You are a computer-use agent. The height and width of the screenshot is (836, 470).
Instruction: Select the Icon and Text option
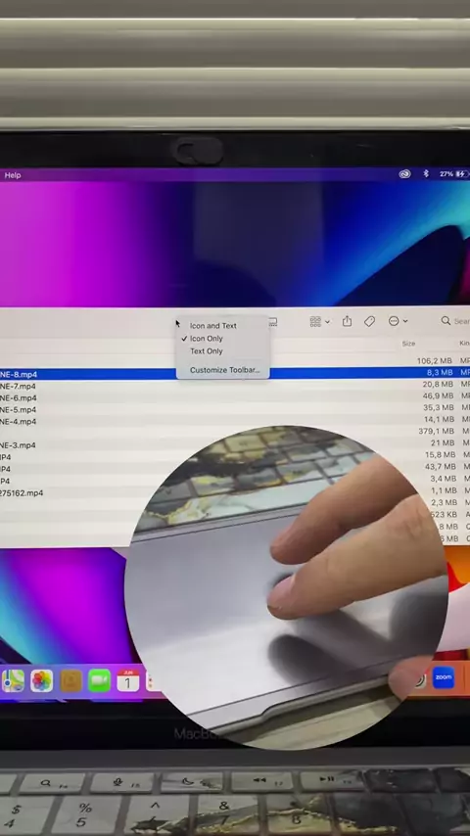[212, 326]
